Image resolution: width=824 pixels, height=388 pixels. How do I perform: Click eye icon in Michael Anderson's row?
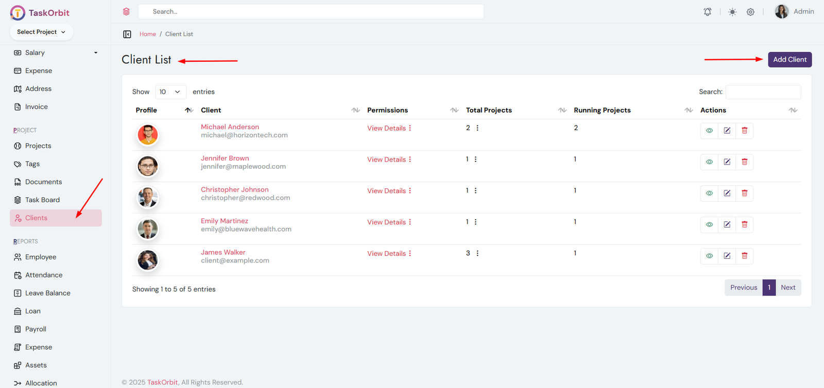point(709,131)
